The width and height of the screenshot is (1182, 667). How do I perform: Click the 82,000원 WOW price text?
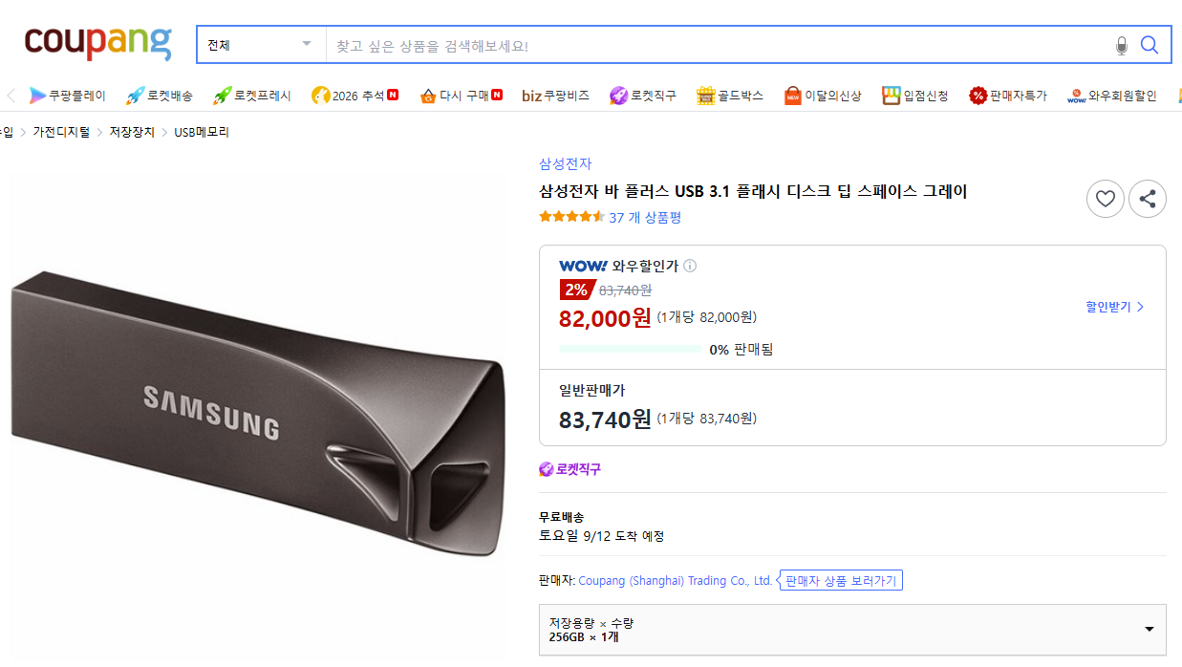coord(605,317)
